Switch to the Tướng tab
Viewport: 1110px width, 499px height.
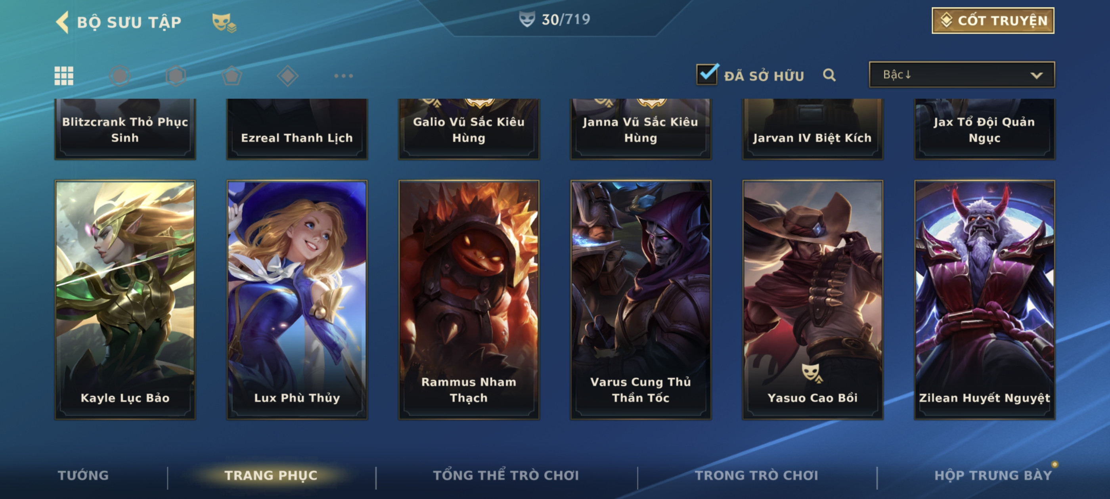click(83, 475)
